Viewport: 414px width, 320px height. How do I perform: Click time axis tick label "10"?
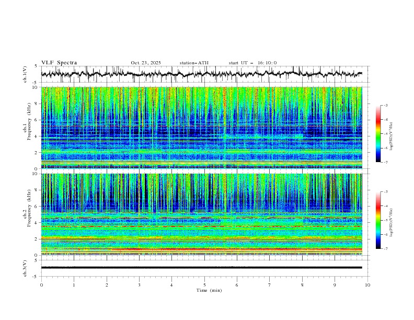[x=367, y=285]
